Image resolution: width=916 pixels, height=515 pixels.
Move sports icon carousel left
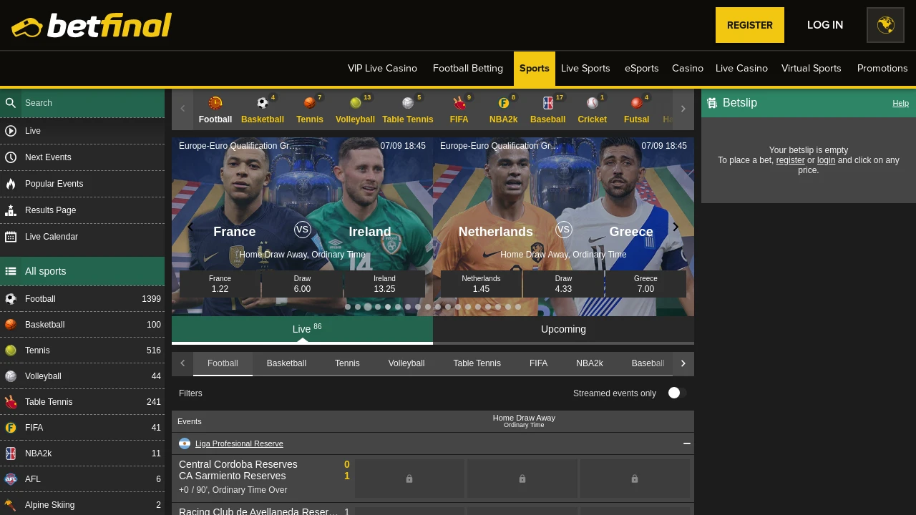pos(182,109)
